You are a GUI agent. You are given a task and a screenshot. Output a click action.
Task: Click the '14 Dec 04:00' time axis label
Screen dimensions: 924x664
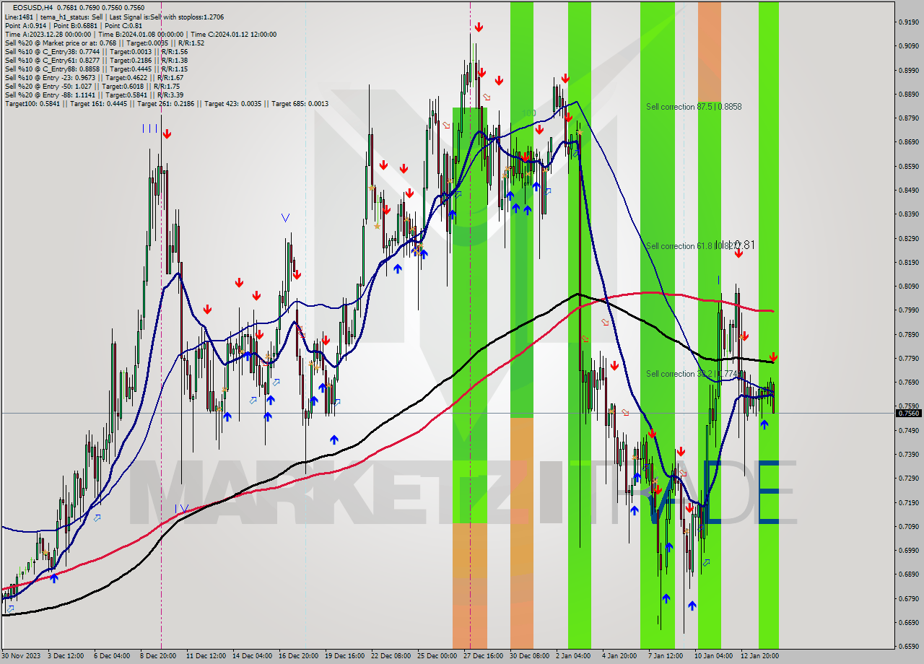pos(252,656)
